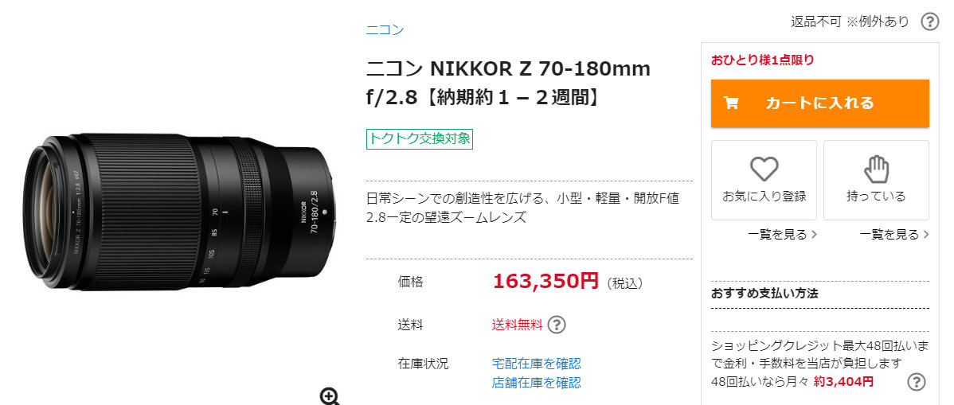Screen dimensions: 954x405
Task: Mark product as 持っている
Action: pyautogui.click(x=876, y=180)
